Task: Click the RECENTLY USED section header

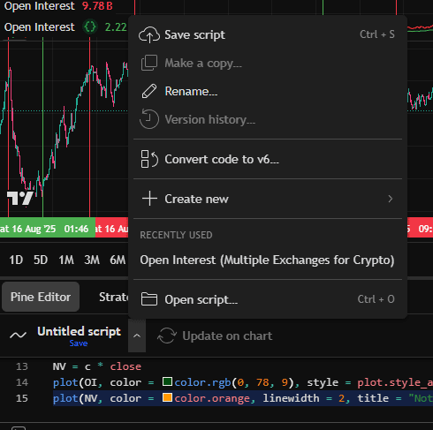Action: (x=176, y=235)
